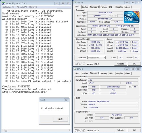The height and width of the screenshot is (133, 142).
Task: Click the CPU-Z icon in upper window title
Action: (75, 3)
